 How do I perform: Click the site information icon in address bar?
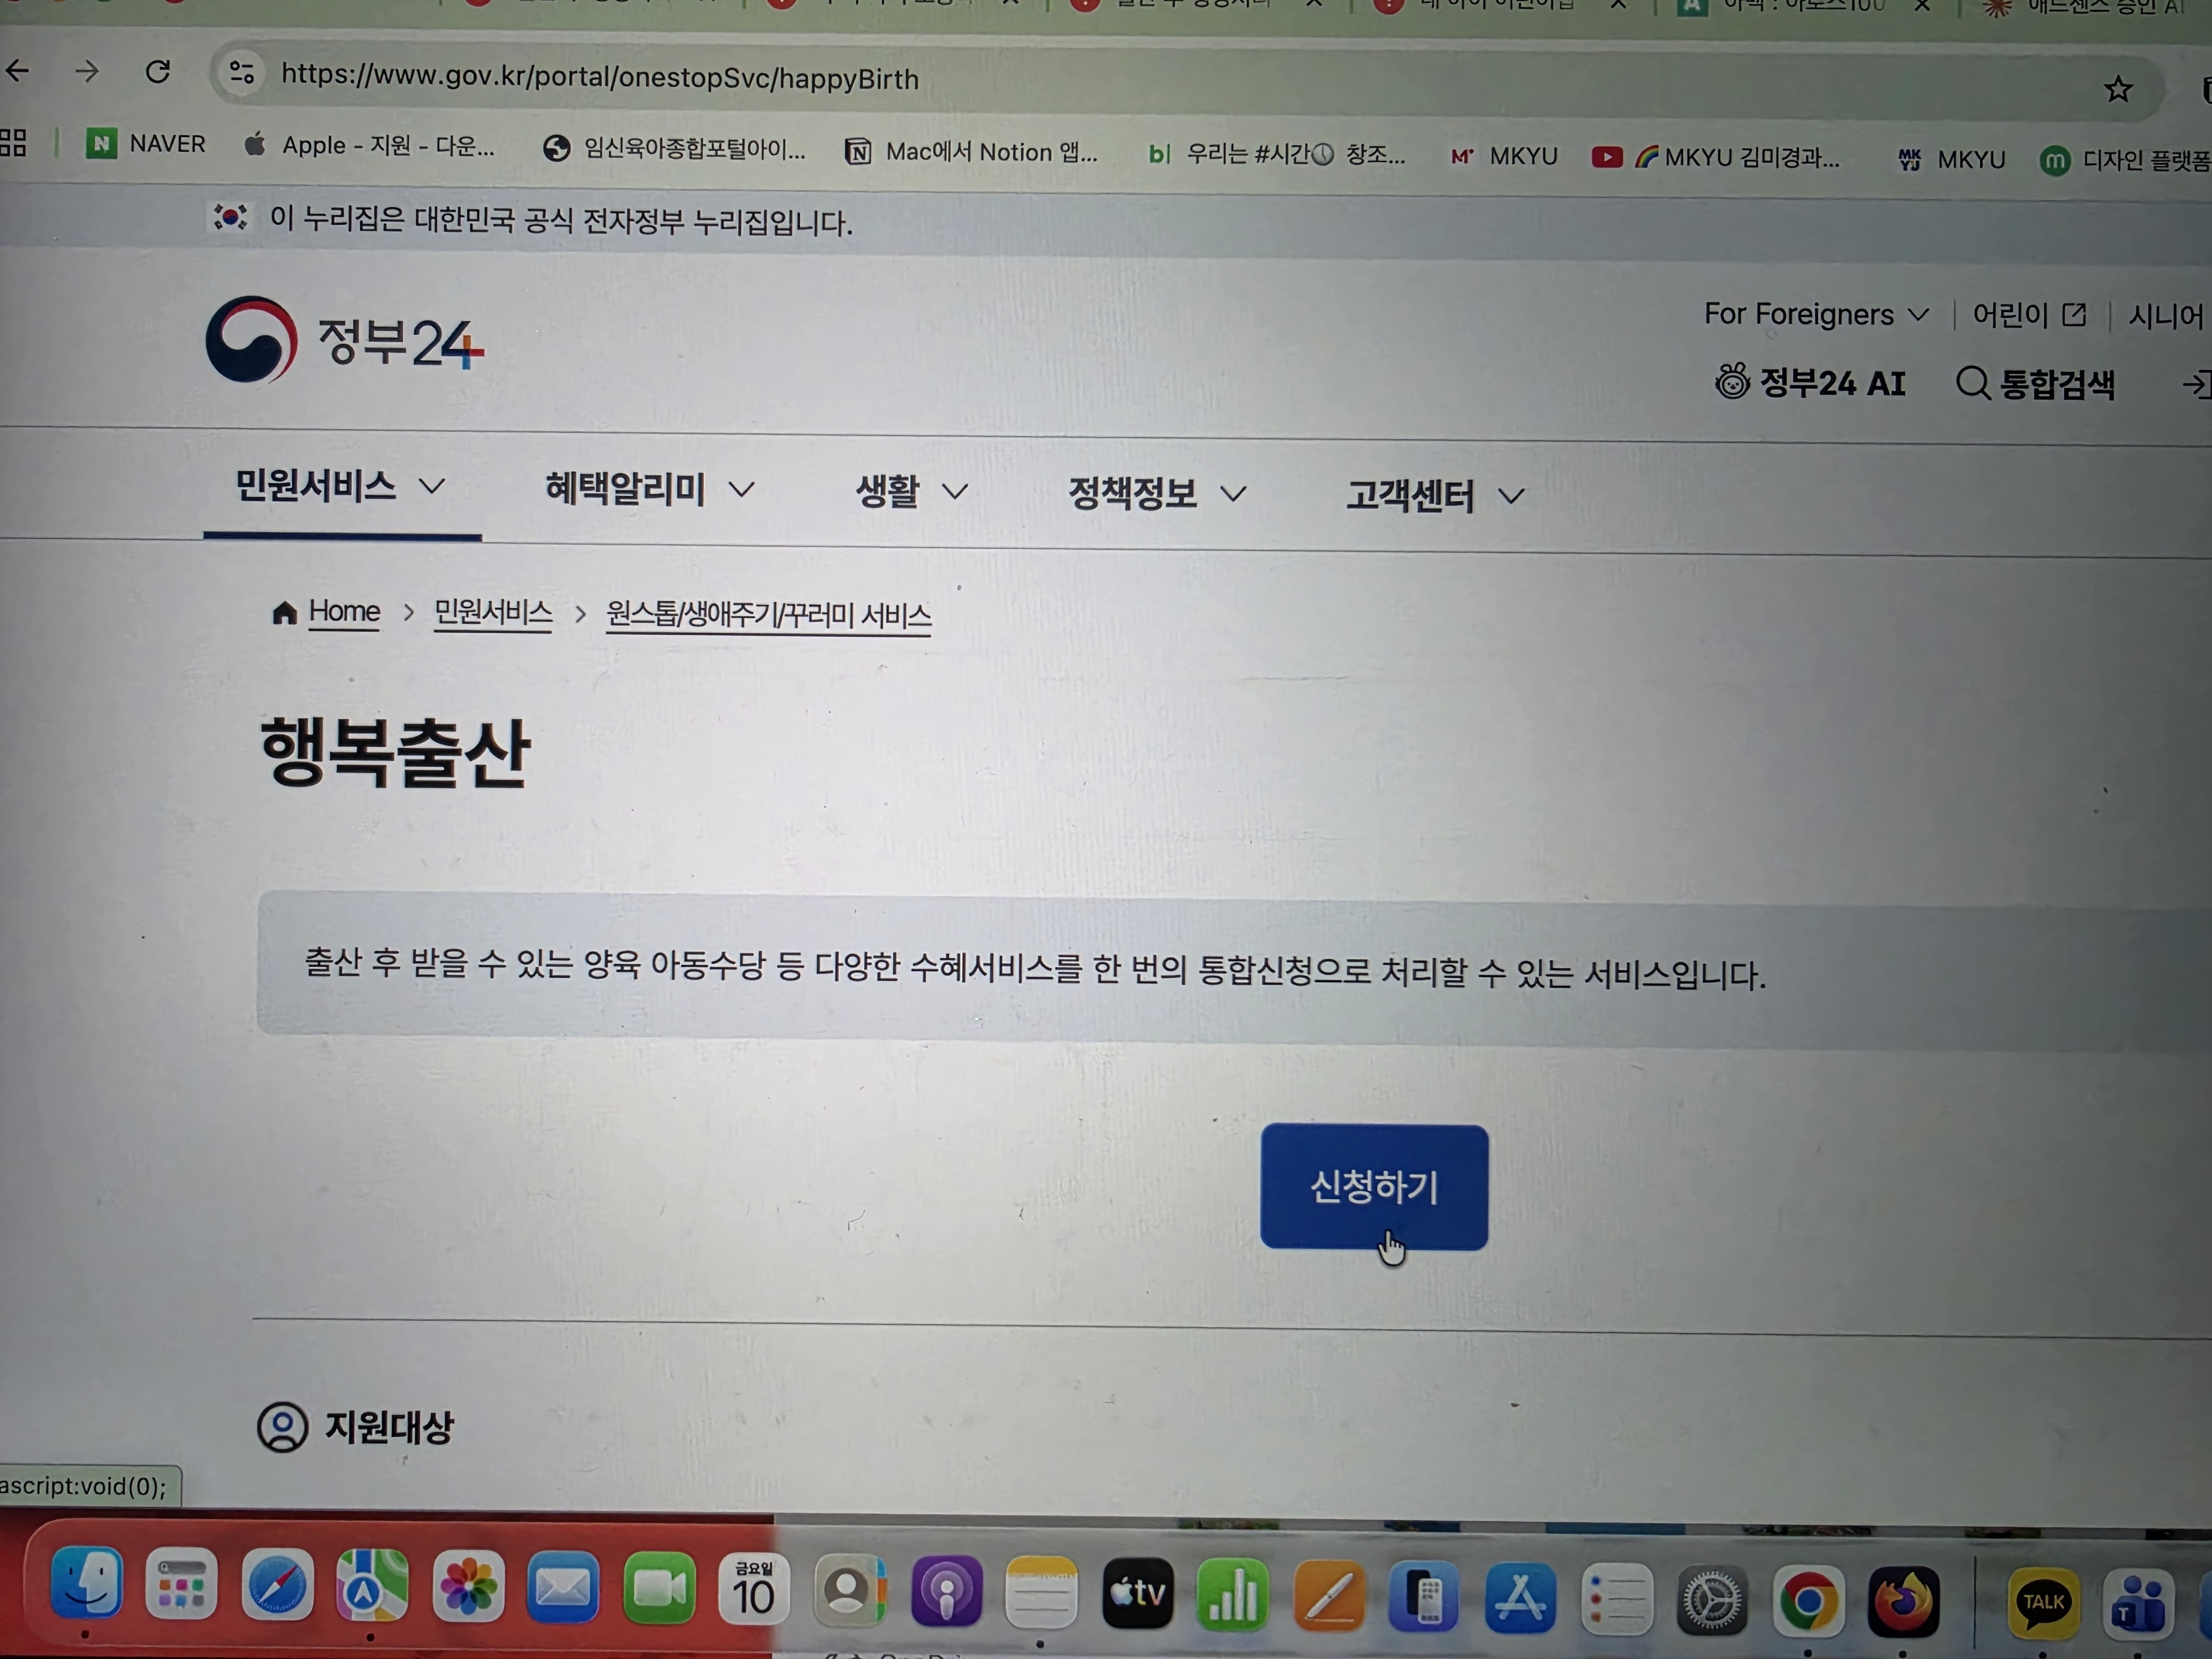click(x=242, y=73)
